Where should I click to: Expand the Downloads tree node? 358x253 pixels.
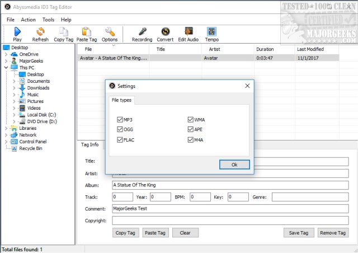coord(14,88)
